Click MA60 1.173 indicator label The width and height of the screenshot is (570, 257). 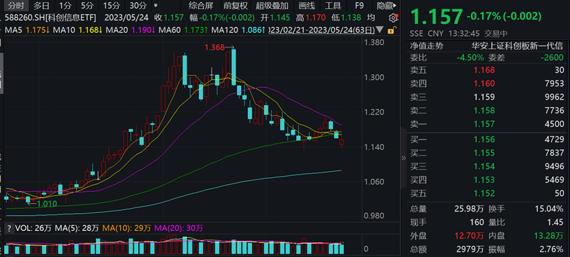[183, 30]
